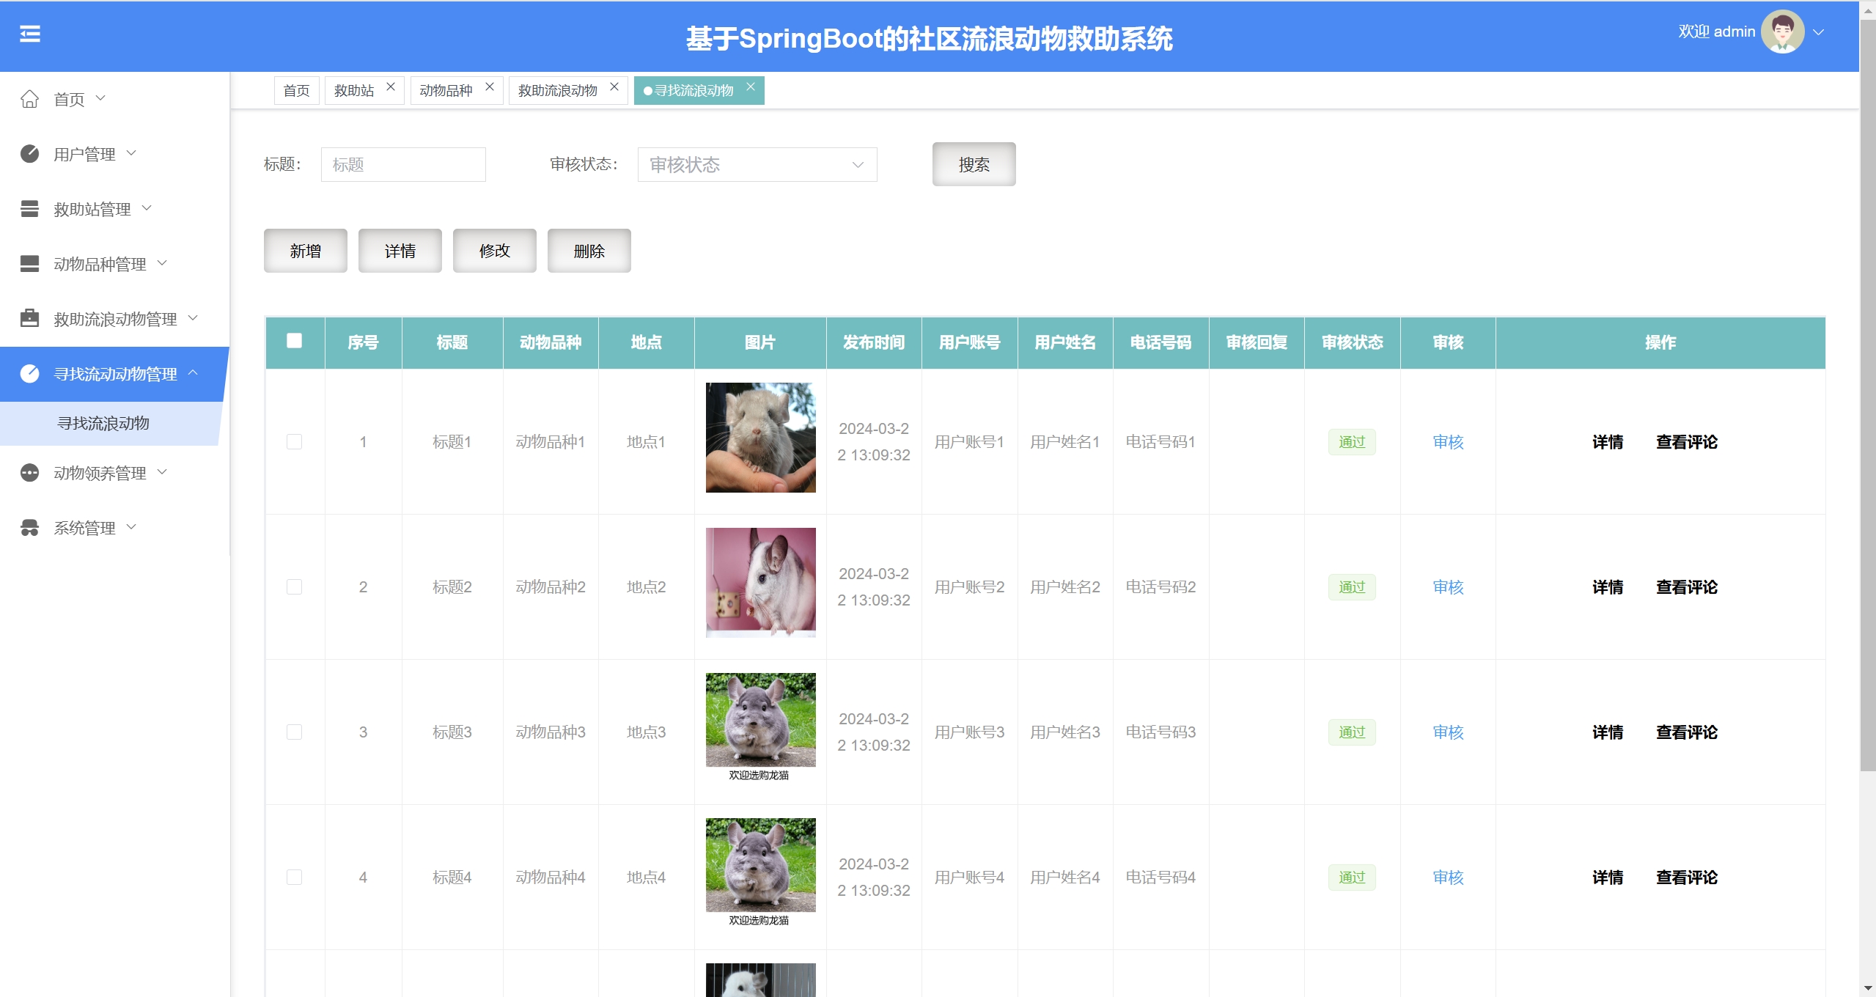Click the 修改 button
This screenshot has width=1876, height=997.
click(495, 251)
